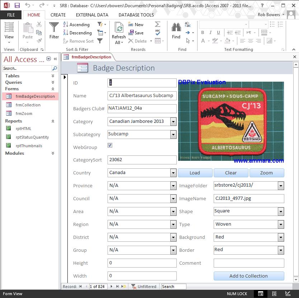
Task: Click the Find binoculars icon
Action: point(176,30)
